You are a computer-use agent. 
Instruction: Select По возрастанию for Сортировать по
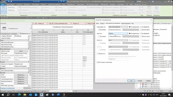[x=130, y=27]
